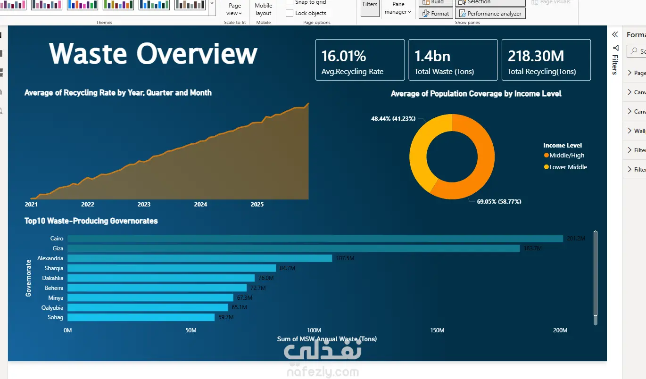Expand the themes gallery dropdown arrow

(212, 3)
